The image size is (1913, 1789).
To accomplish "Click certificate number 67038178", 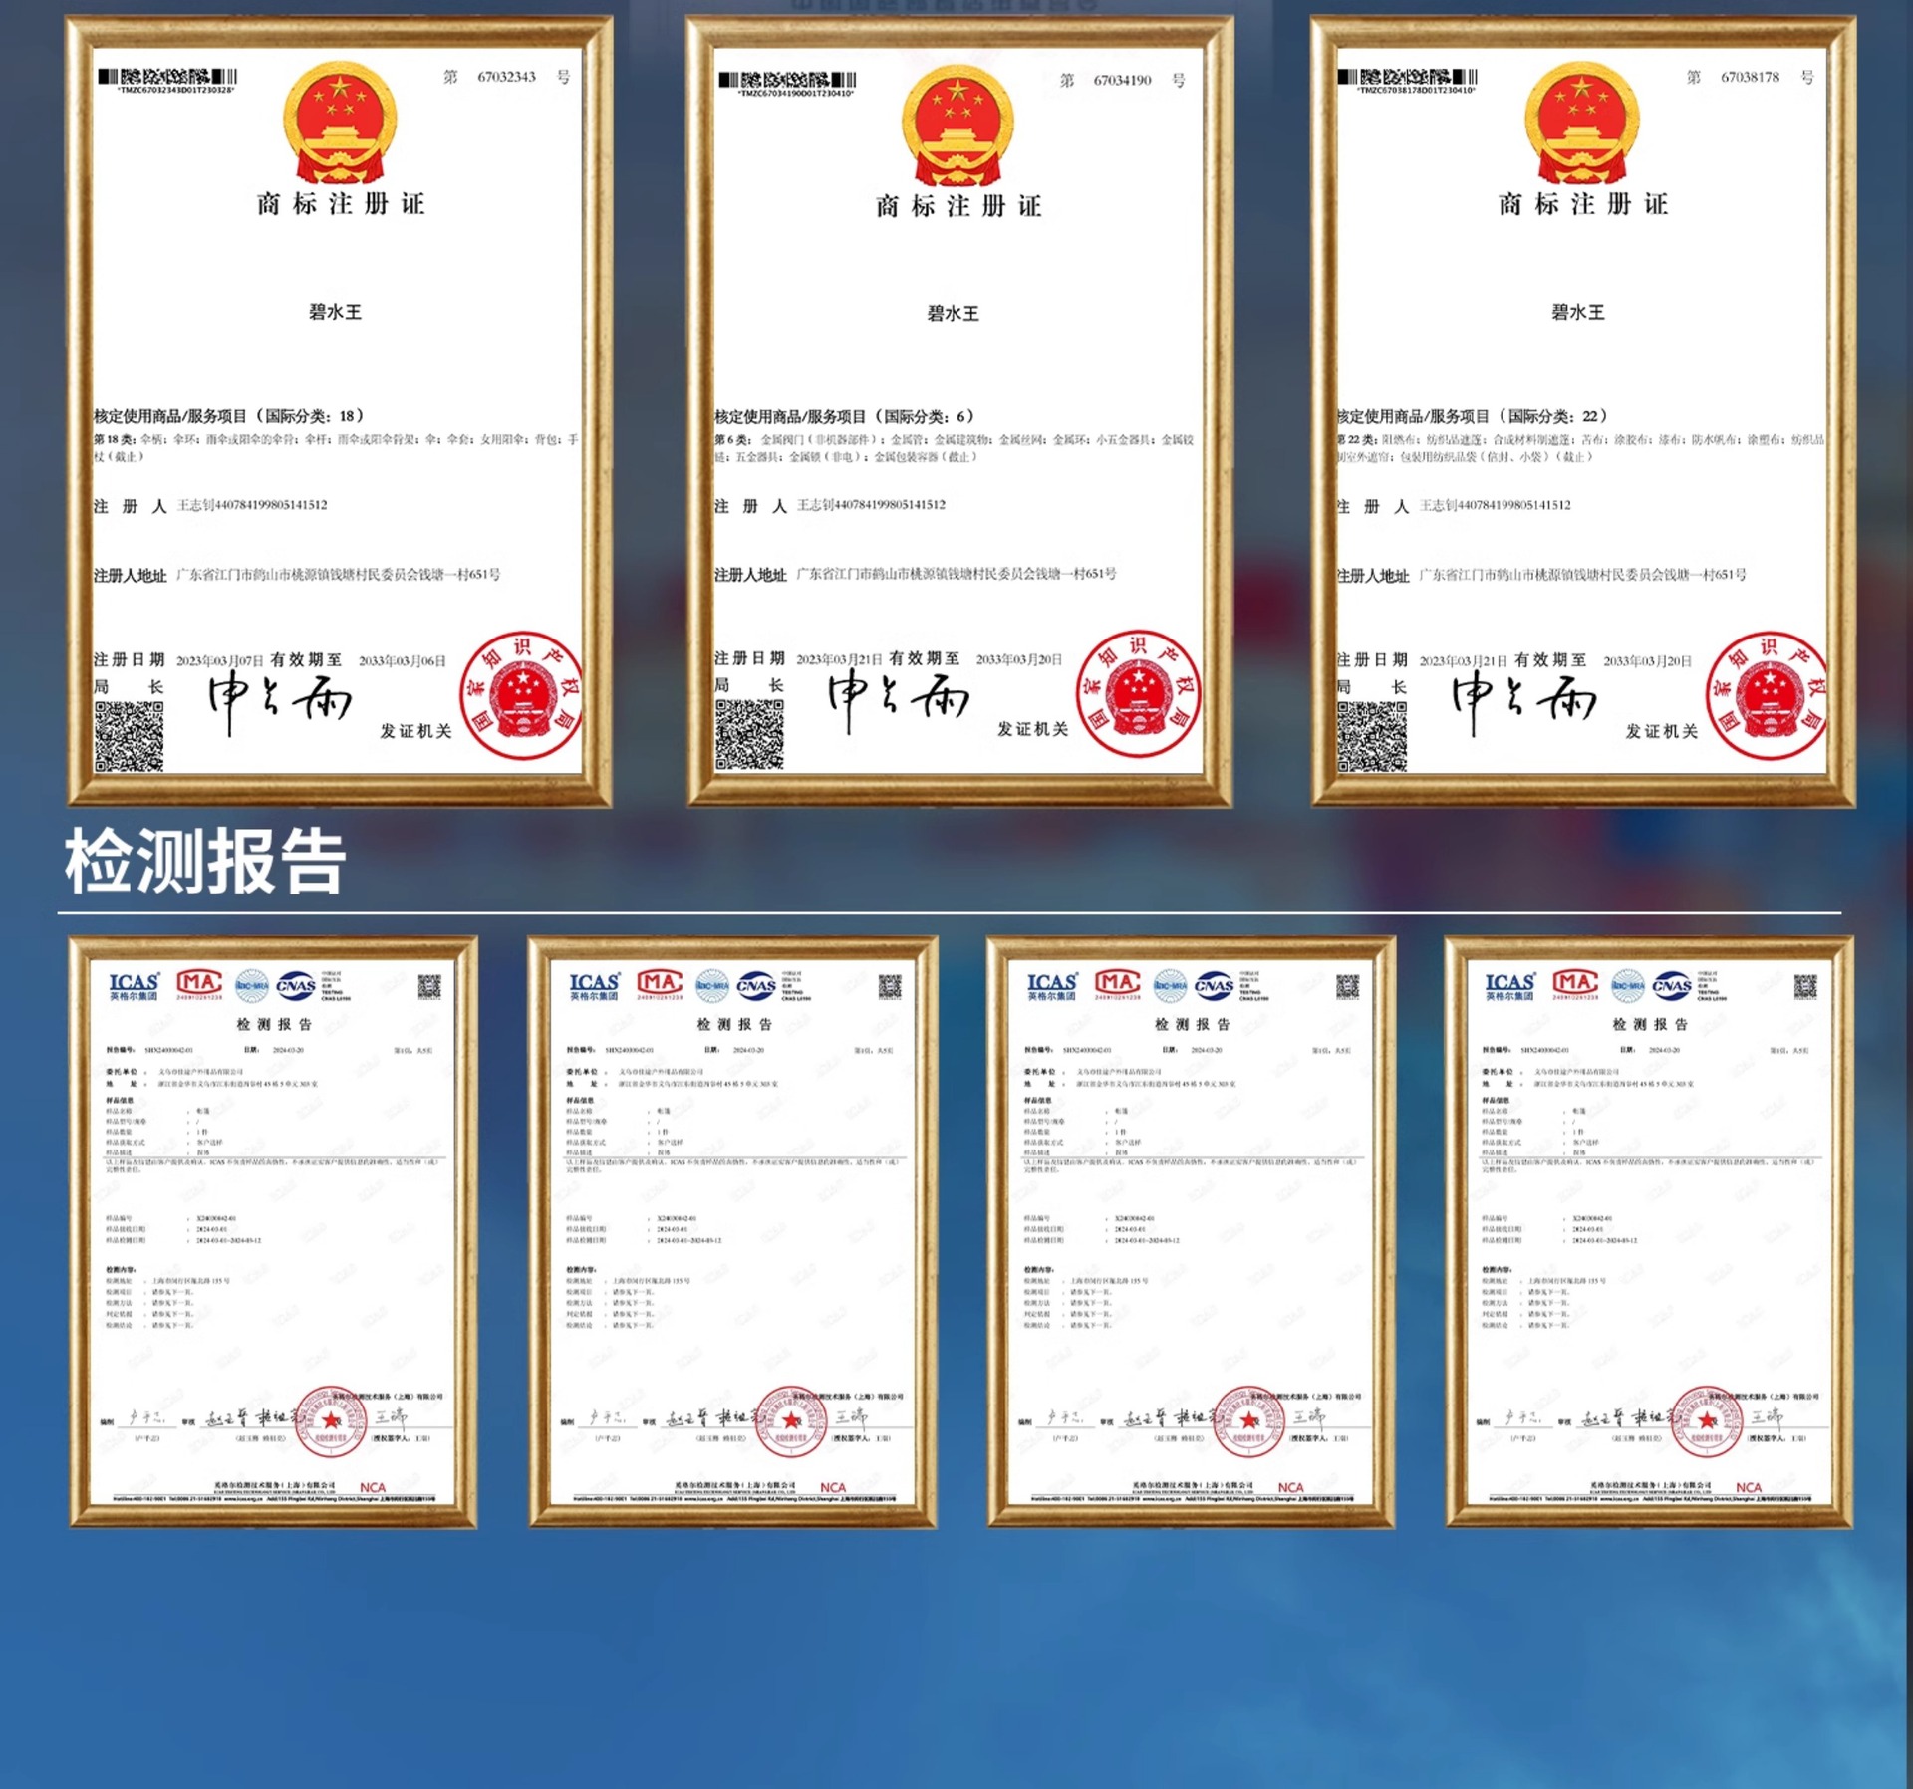I will (x=1750, y=77).
